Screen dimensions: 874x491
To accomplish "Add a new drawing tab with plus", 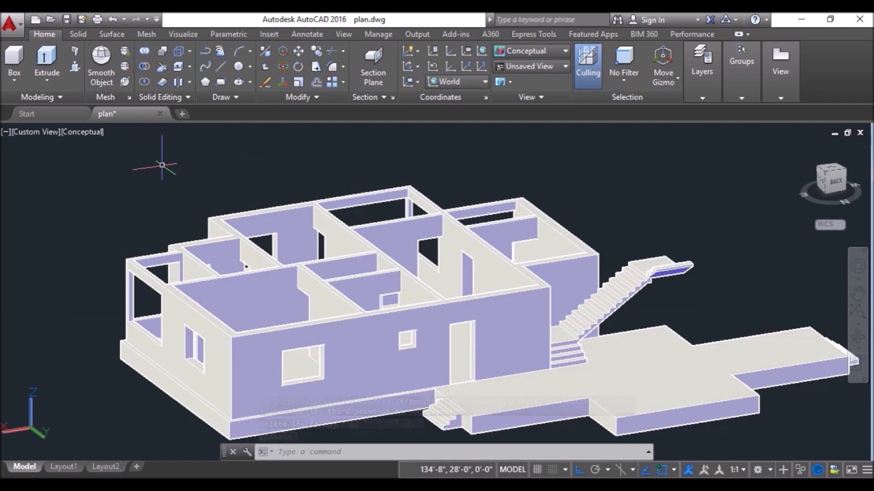I will (x=182, y=114).
